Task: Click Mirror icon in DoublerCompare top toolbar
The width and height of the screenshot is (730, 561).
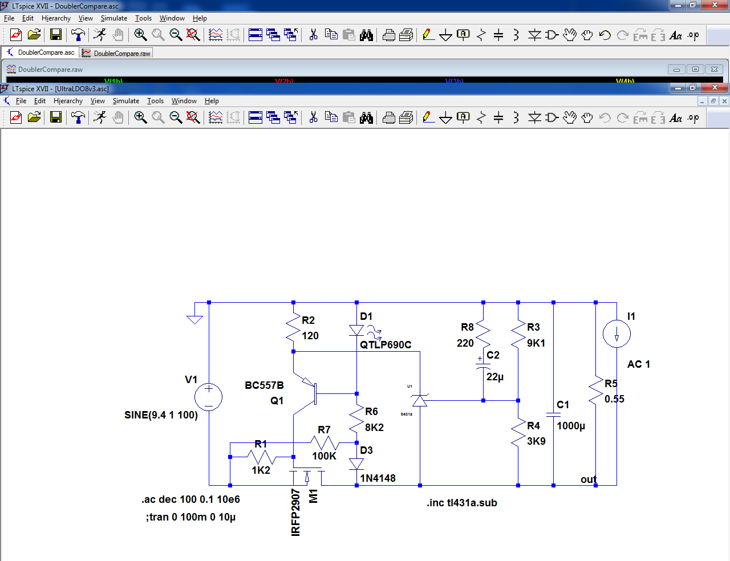Action: click(658, 35)
